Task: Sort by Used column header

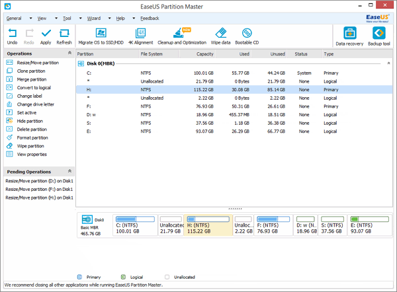Action: 233,54
